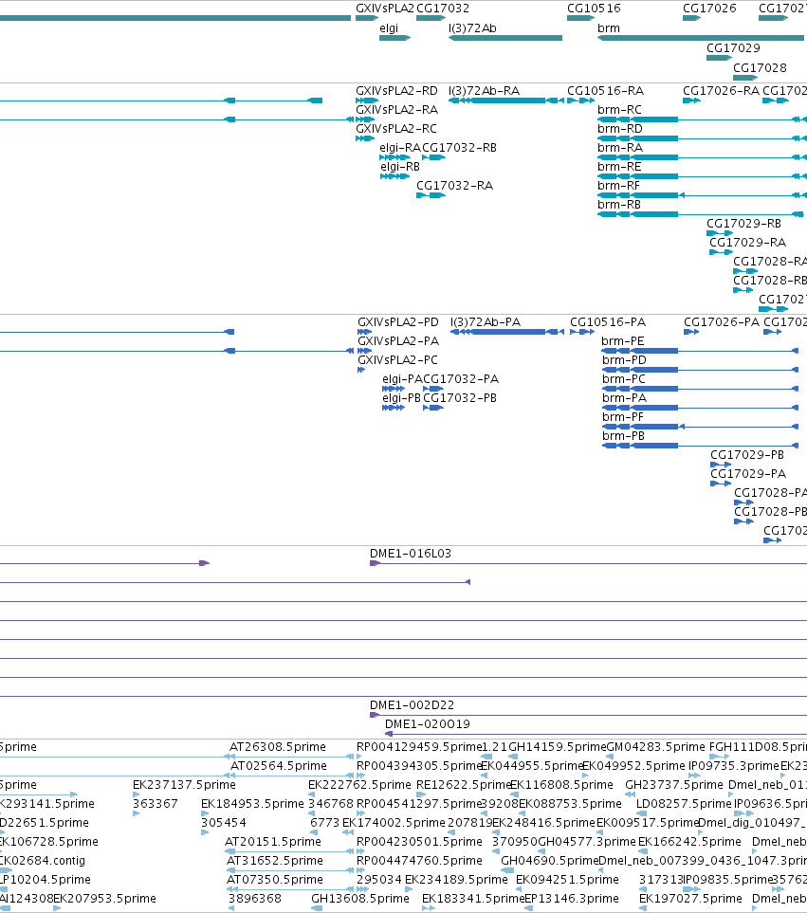
Task: Open the CG17032-RB transcript label
Action: pos(459,147)
